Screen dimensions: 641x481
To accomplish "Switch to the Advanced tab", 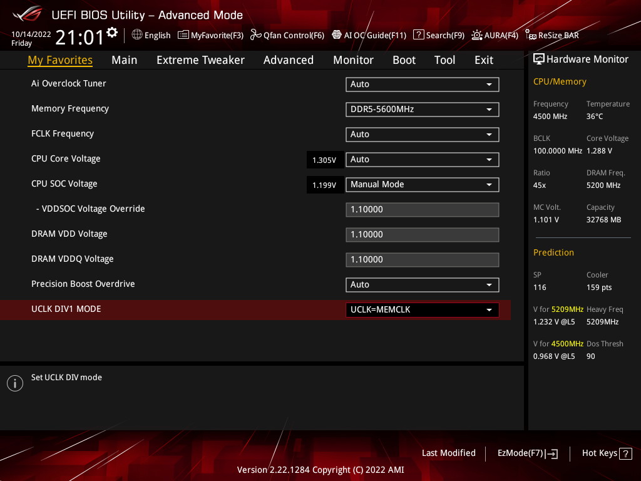I will [x=289, y=60].
